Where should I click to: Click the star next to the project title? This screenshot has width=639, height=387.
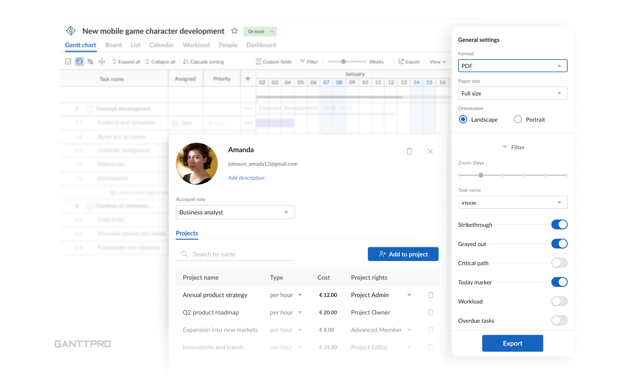pyautogui.click(x=234, y=31)
